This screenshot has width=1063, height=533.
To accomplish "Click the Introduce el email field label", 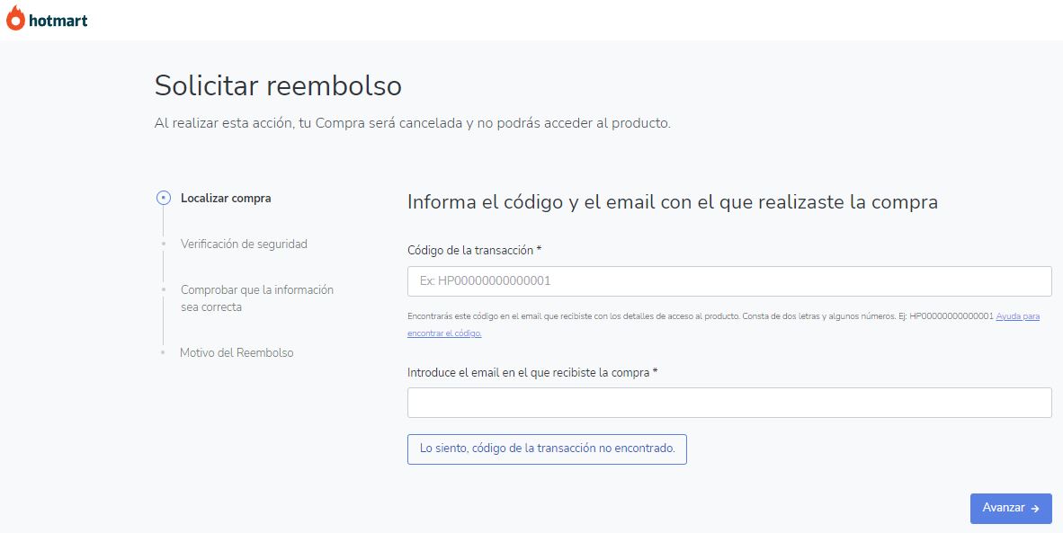I will 532,372.
